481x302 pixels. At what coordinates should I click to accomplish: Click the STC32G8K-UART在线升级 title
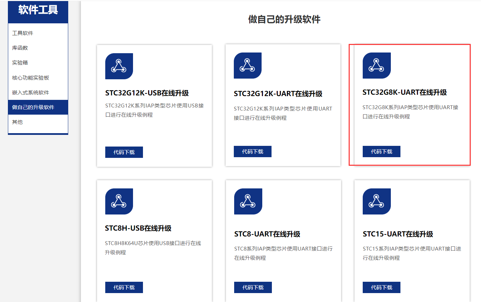[x=405, y=92]
